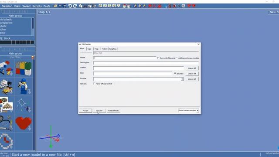Click the Main group header of color bin
This screenshot has width=279, height=157.
coord(15,16)
